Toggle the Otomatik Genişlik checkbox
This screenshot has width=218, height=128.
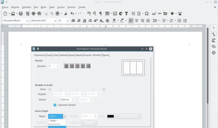[55, 105]
